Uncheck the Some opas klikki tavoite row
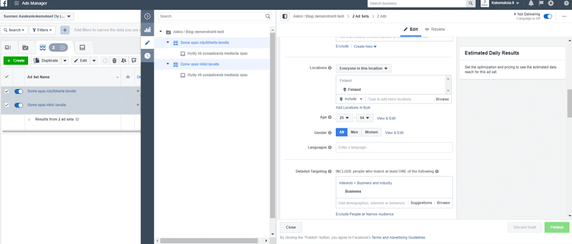Image resolution: width=572 pixels, height=244 pixels. point(7,105)
